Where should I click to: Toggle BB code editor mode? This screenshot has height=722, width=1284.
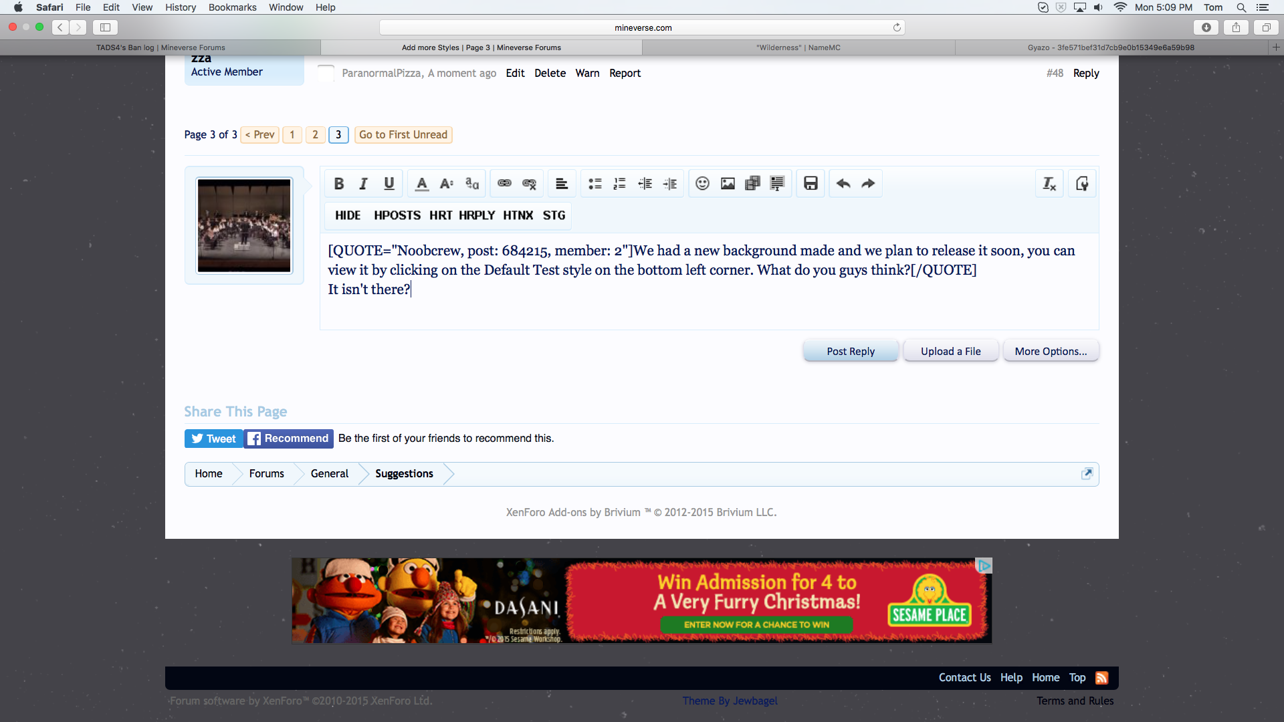(1081, 184)
